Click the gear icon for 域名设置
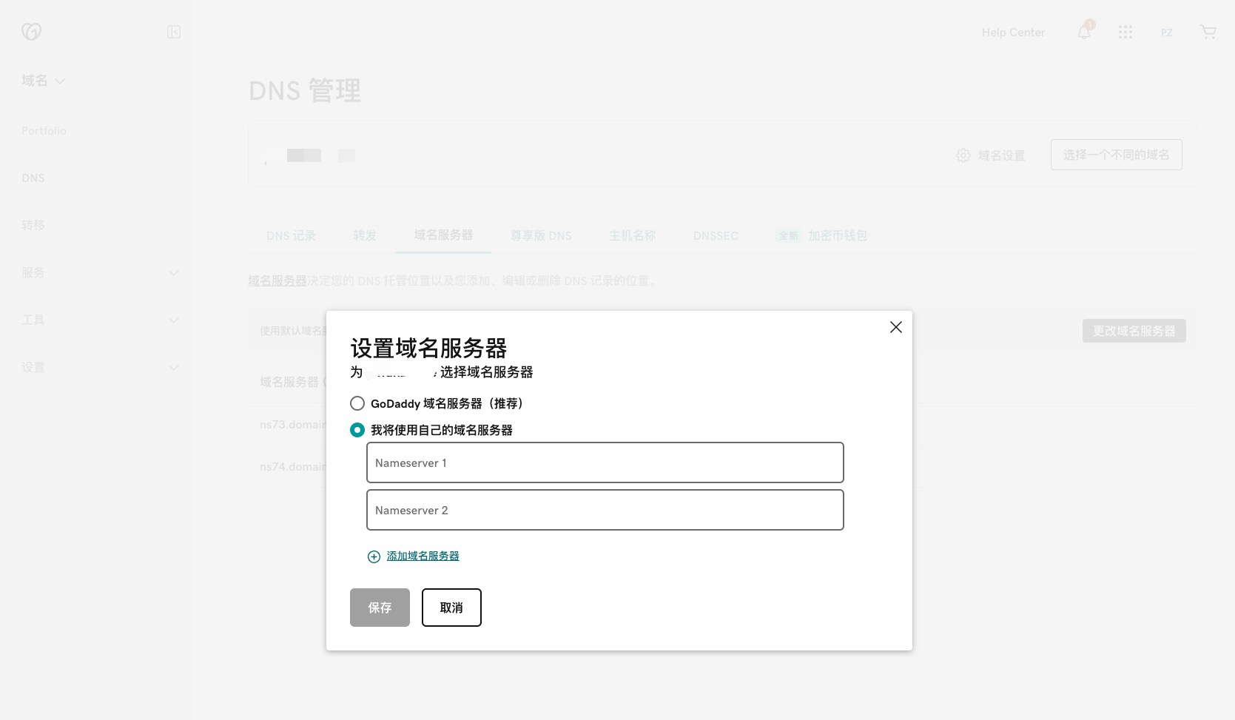 (963, 155)
